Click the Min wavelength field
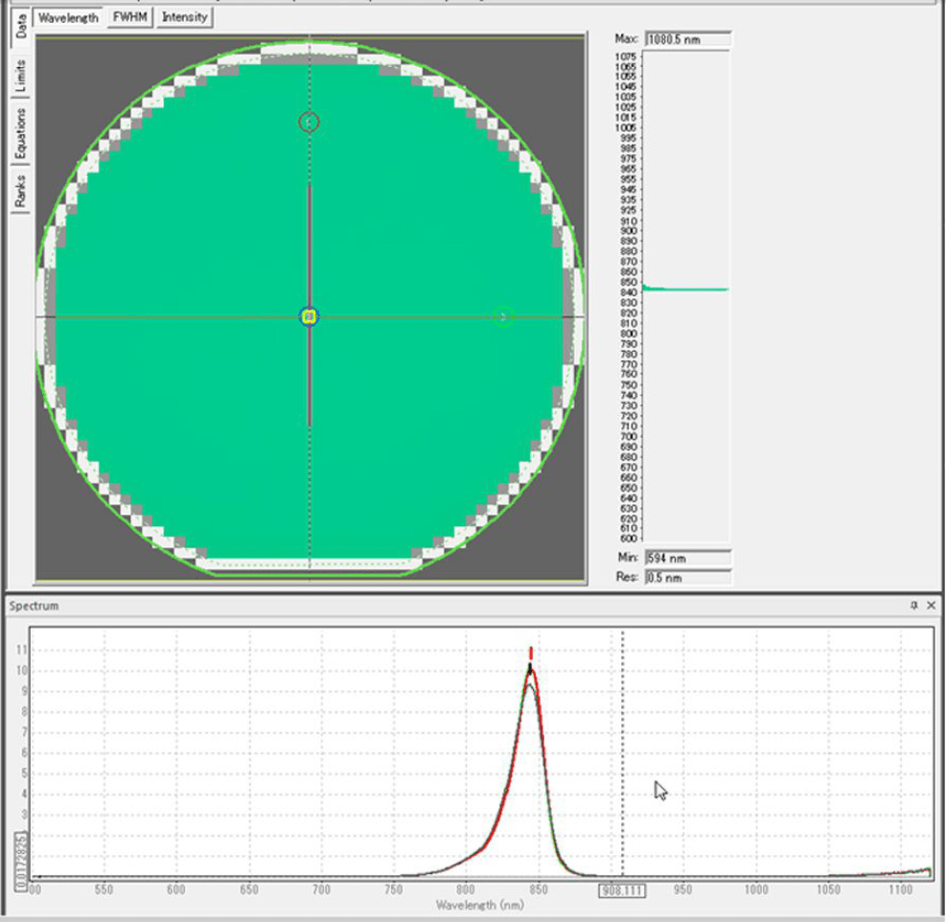The height and width of the screenshot is (922, 946). tap(687, 558)
